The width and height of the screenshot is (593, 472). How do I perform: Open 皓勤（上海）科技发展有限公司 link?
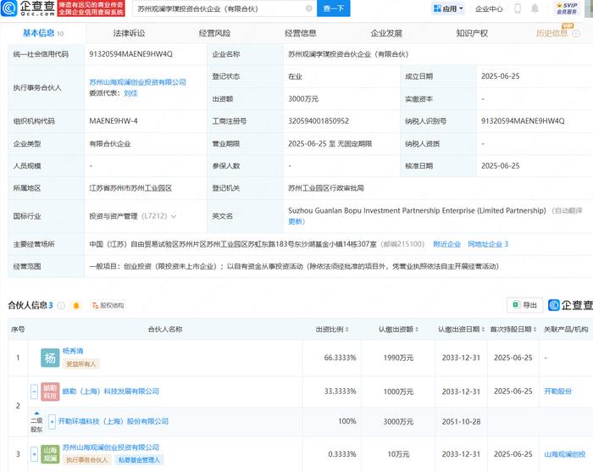pos(110,391)
